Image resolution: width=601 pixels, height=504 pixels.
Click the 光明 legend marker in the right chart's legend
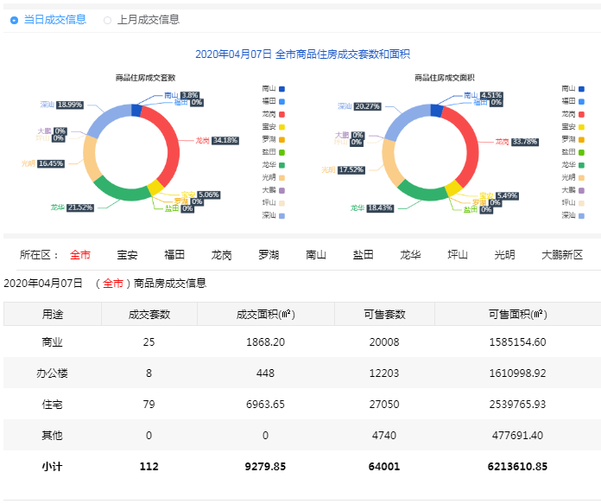(581, 177)
